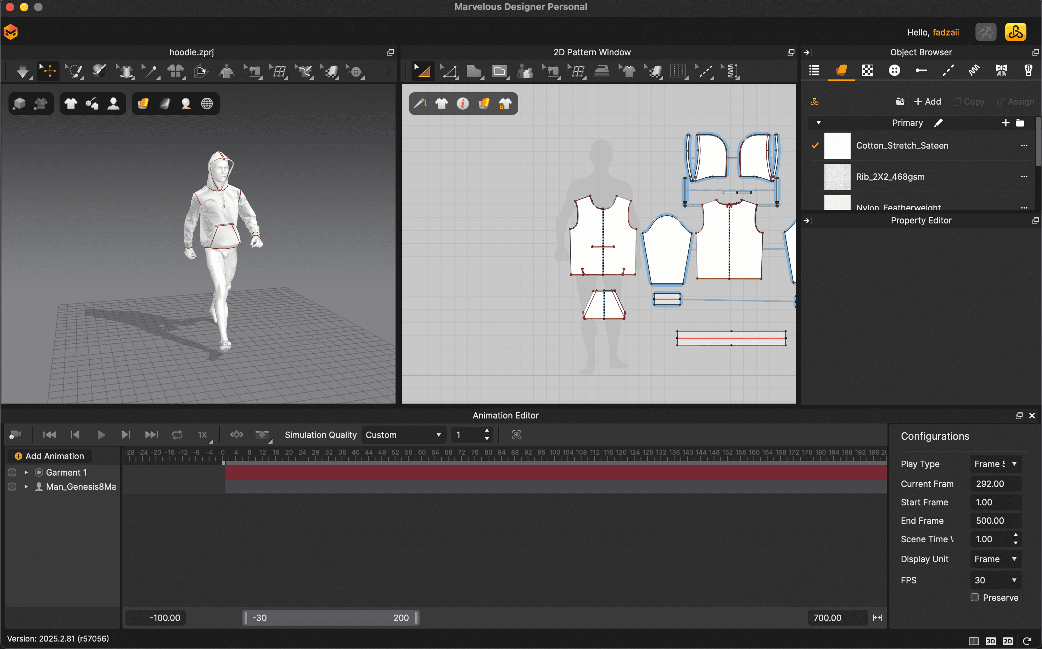The height and width of the screenshot is (649, 1042).
Task: Toggle visibility of Garment 1 track
Action: (x=12, y=472)
